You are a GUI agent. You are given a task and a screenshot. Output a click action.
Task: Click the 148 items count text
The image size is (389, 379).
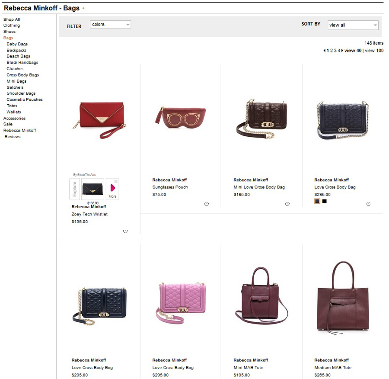tap(374, 43)
